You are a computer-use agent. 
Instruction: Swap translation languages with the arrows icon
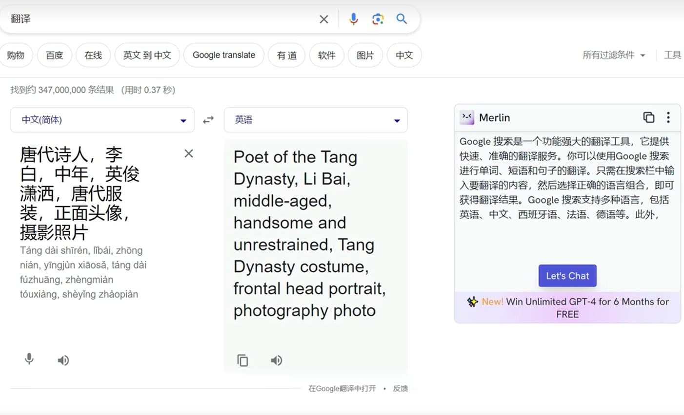click(x=208, y=119)
